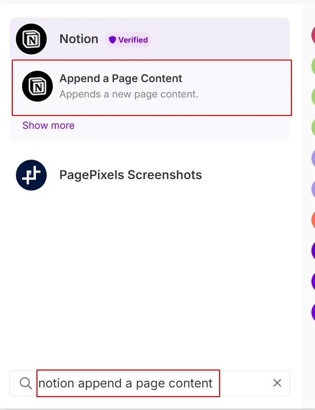Open the PagePixels Screenshots app entry
The width and height of the screenshot is (315, 410).
coord(130,175)
